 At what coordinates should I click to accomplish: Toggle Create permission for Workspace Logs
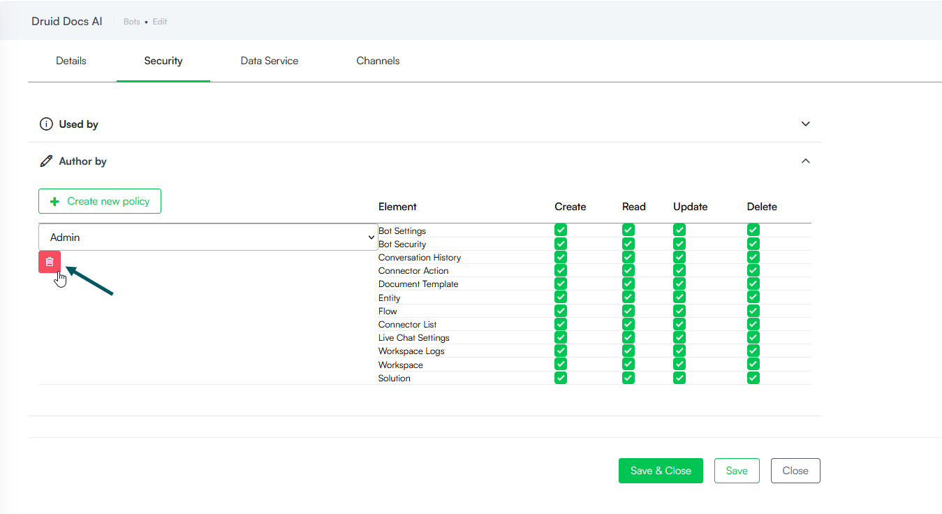[560, 351]
